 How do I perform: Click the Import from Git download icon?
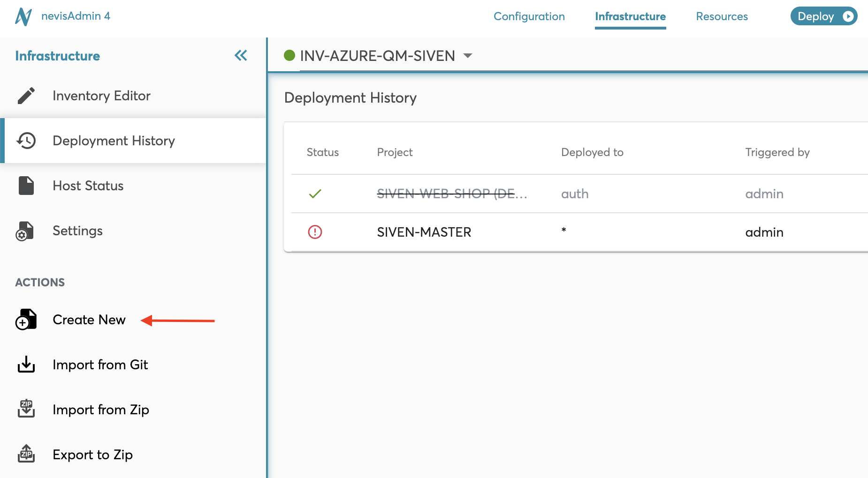coord(26,365)
